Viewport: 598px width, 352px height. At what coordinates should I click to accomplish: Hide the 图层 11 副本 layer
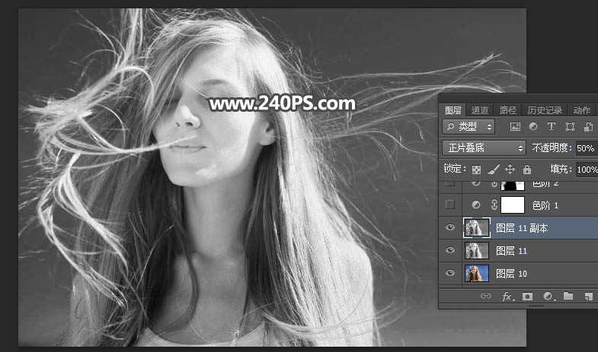tap(450, 227)
